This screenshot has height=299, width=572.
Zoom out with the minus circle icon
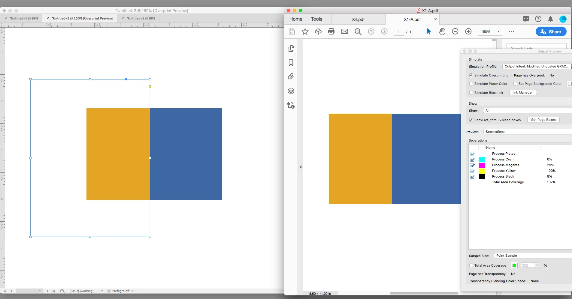[x=455, y=31]
